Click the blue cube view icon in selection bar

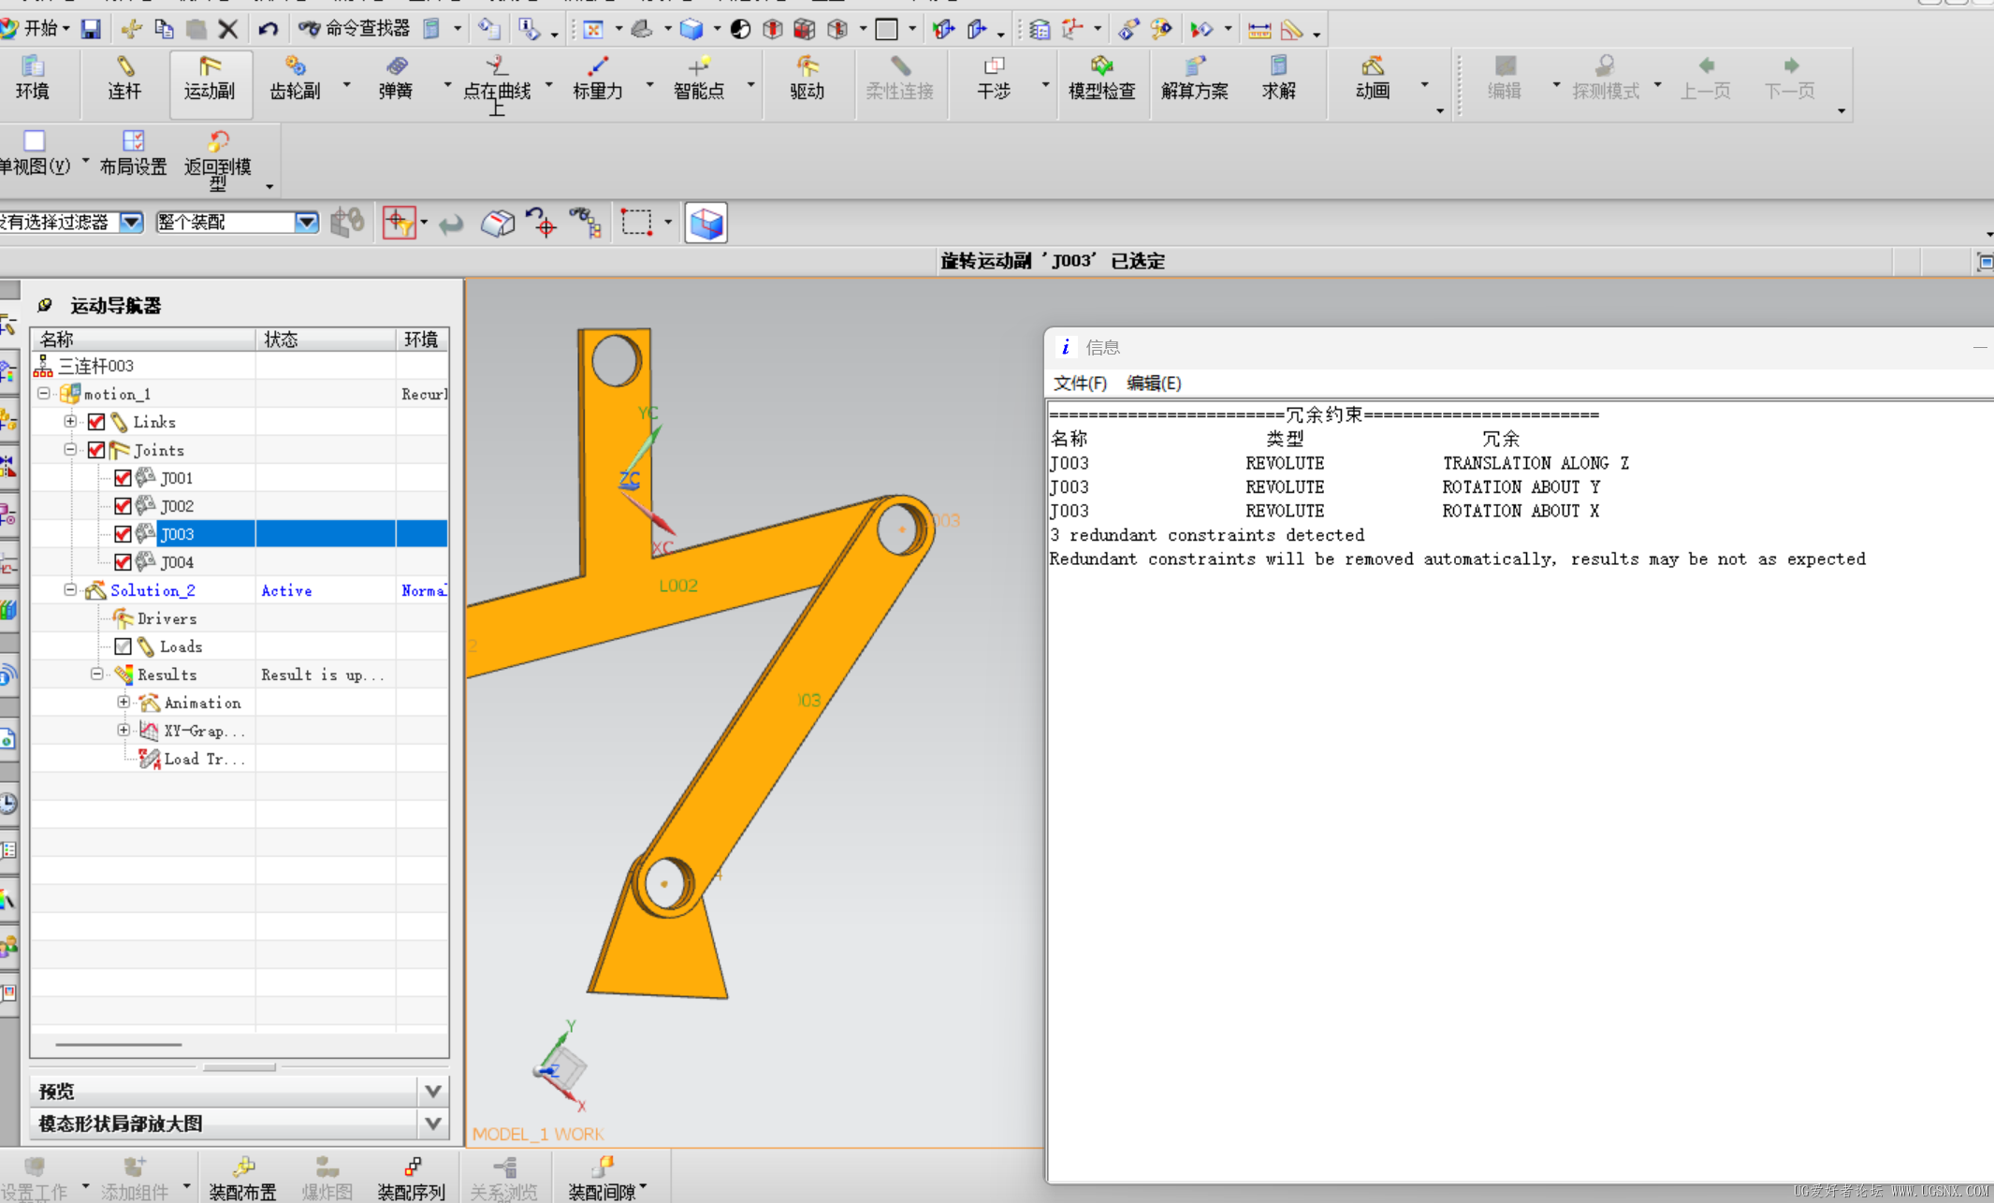pyautogui.click(x=706, y=224)
